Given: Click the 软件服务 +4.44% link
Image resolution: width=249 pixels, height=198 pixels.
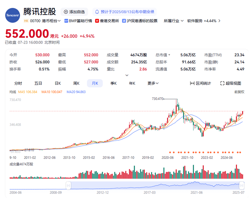Looking at the screenshot, I should pyautogui.click(x=204, y=21).
